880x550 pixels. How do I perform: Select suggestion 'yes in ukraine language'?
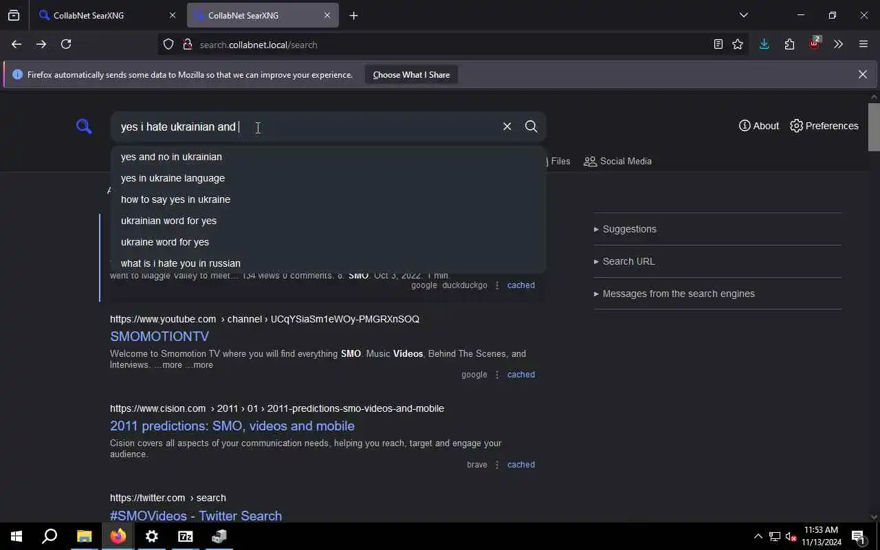pyautogui.click(x=328, y=178)
